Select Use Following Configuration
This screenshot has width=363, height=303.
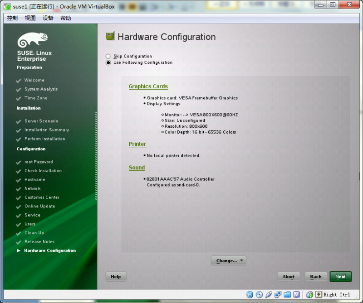point(108,63)
